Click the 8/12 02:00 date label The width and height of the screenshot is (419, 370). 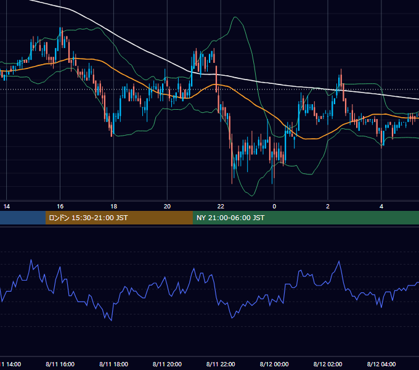pos(328,364)
